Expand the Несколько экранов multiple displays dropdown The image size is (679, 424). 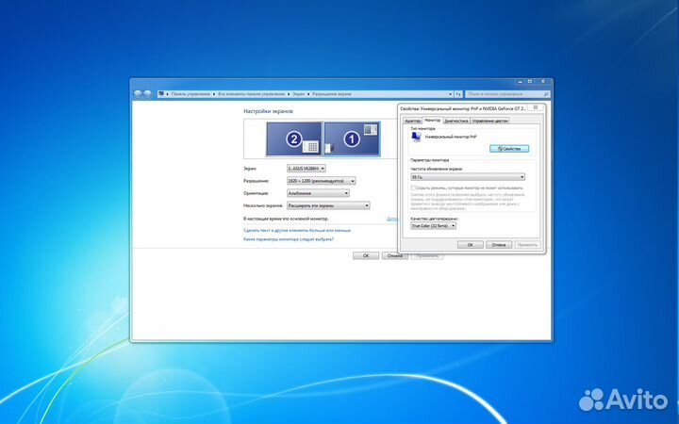[328, 204]
